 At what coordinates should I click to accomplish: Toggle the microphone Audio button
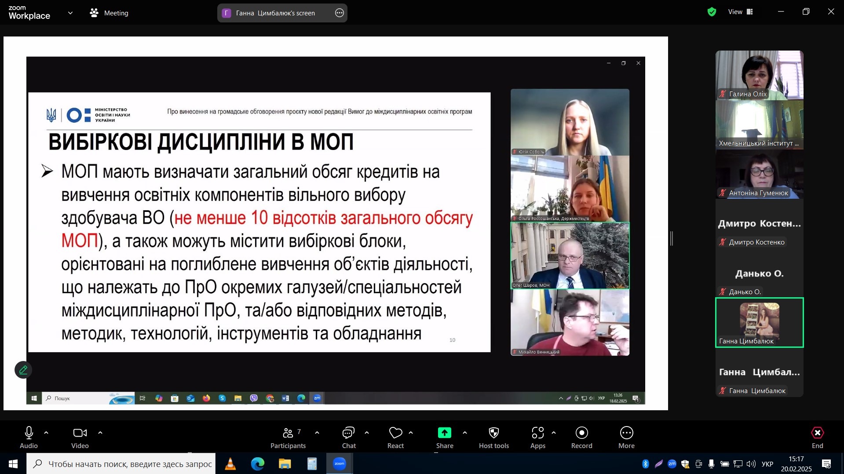[x=29, y=434]
